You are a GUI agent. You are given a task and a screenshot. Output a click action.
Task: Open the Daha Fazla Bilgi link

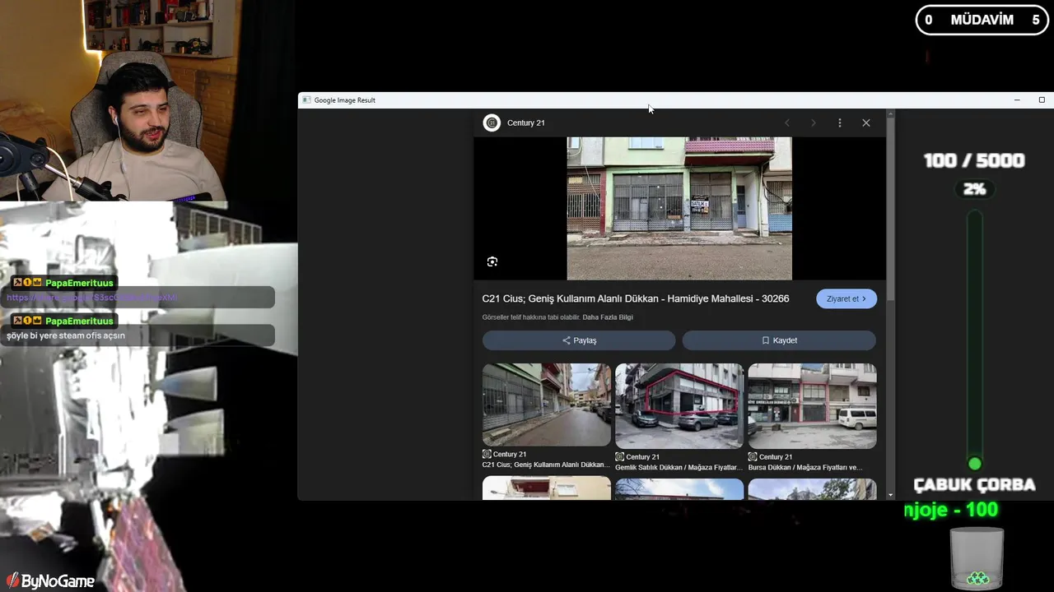pos(608,317)
